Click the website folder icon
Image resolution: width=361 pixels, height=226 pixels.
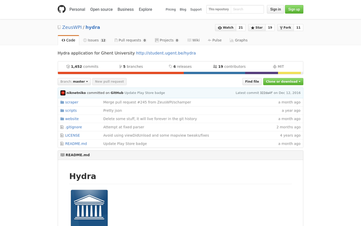click(62, 119)
